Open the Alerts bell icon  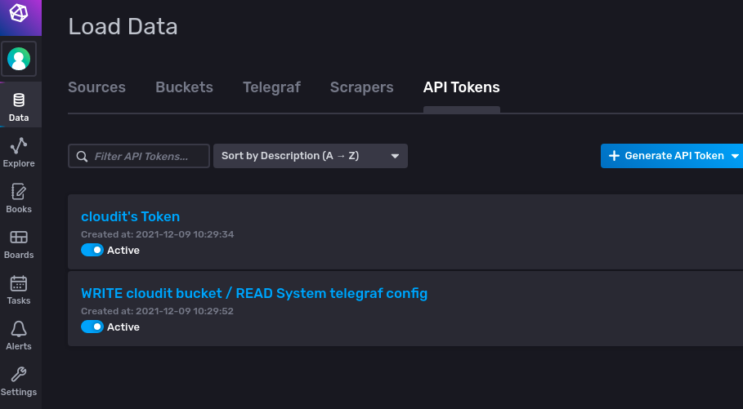[19, 329]
